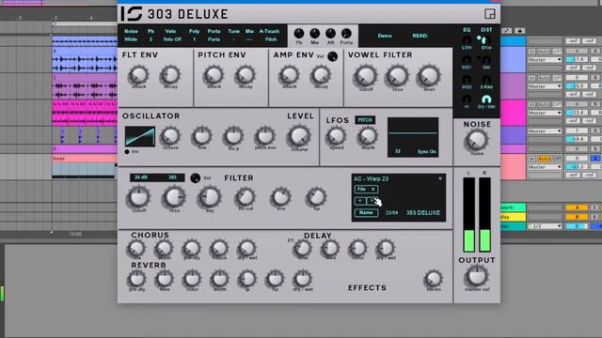Viewport: 602px width, 338px height.
Task: Click the LFO waveform display screen
Action: (413, 137)
